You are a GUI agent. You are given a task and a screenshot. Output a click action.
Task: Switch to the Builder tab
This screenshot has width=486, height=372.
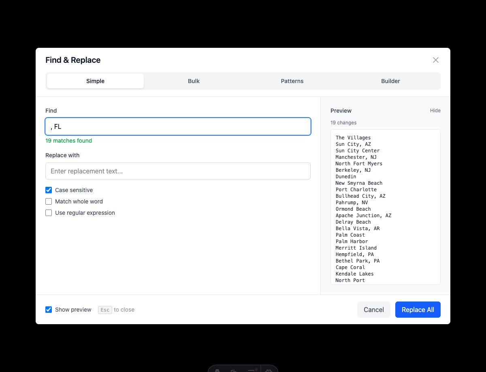click(x=390, y=81)
